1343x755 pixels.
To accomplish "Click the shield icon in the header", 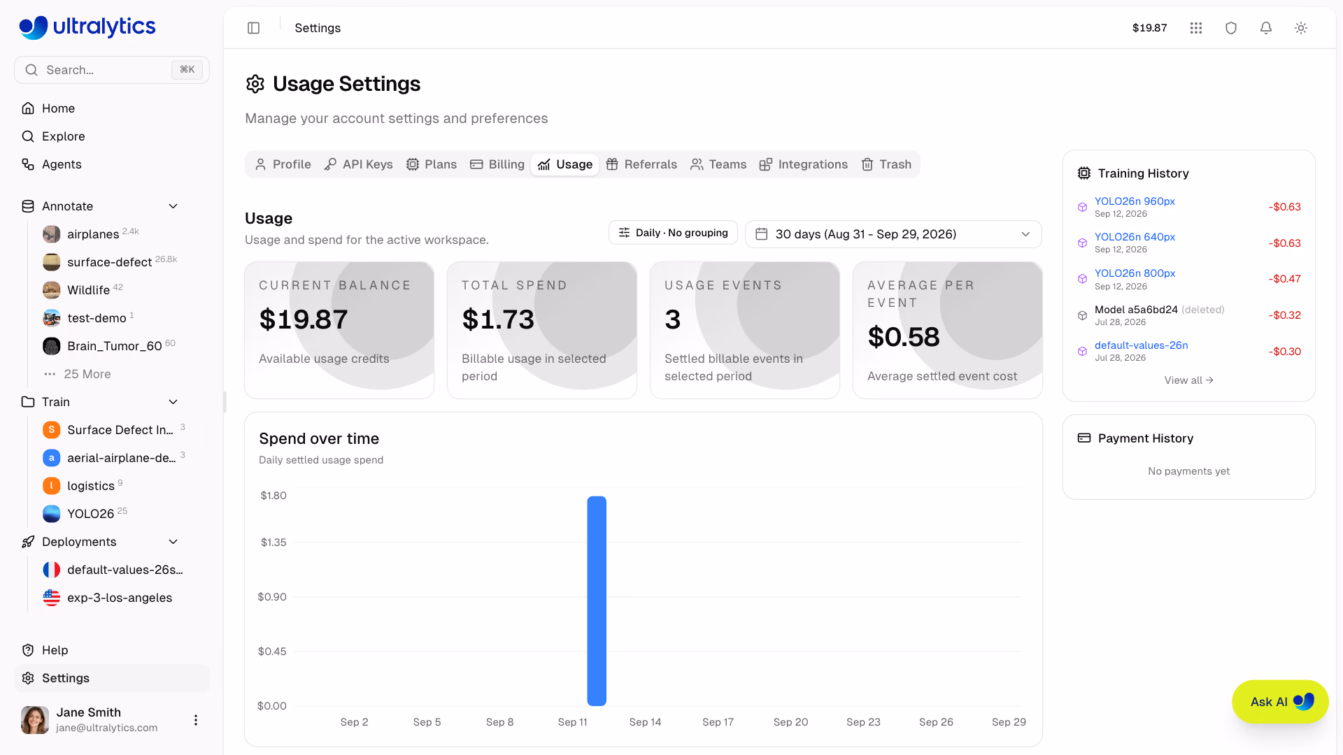I will tap(1231, 28).
